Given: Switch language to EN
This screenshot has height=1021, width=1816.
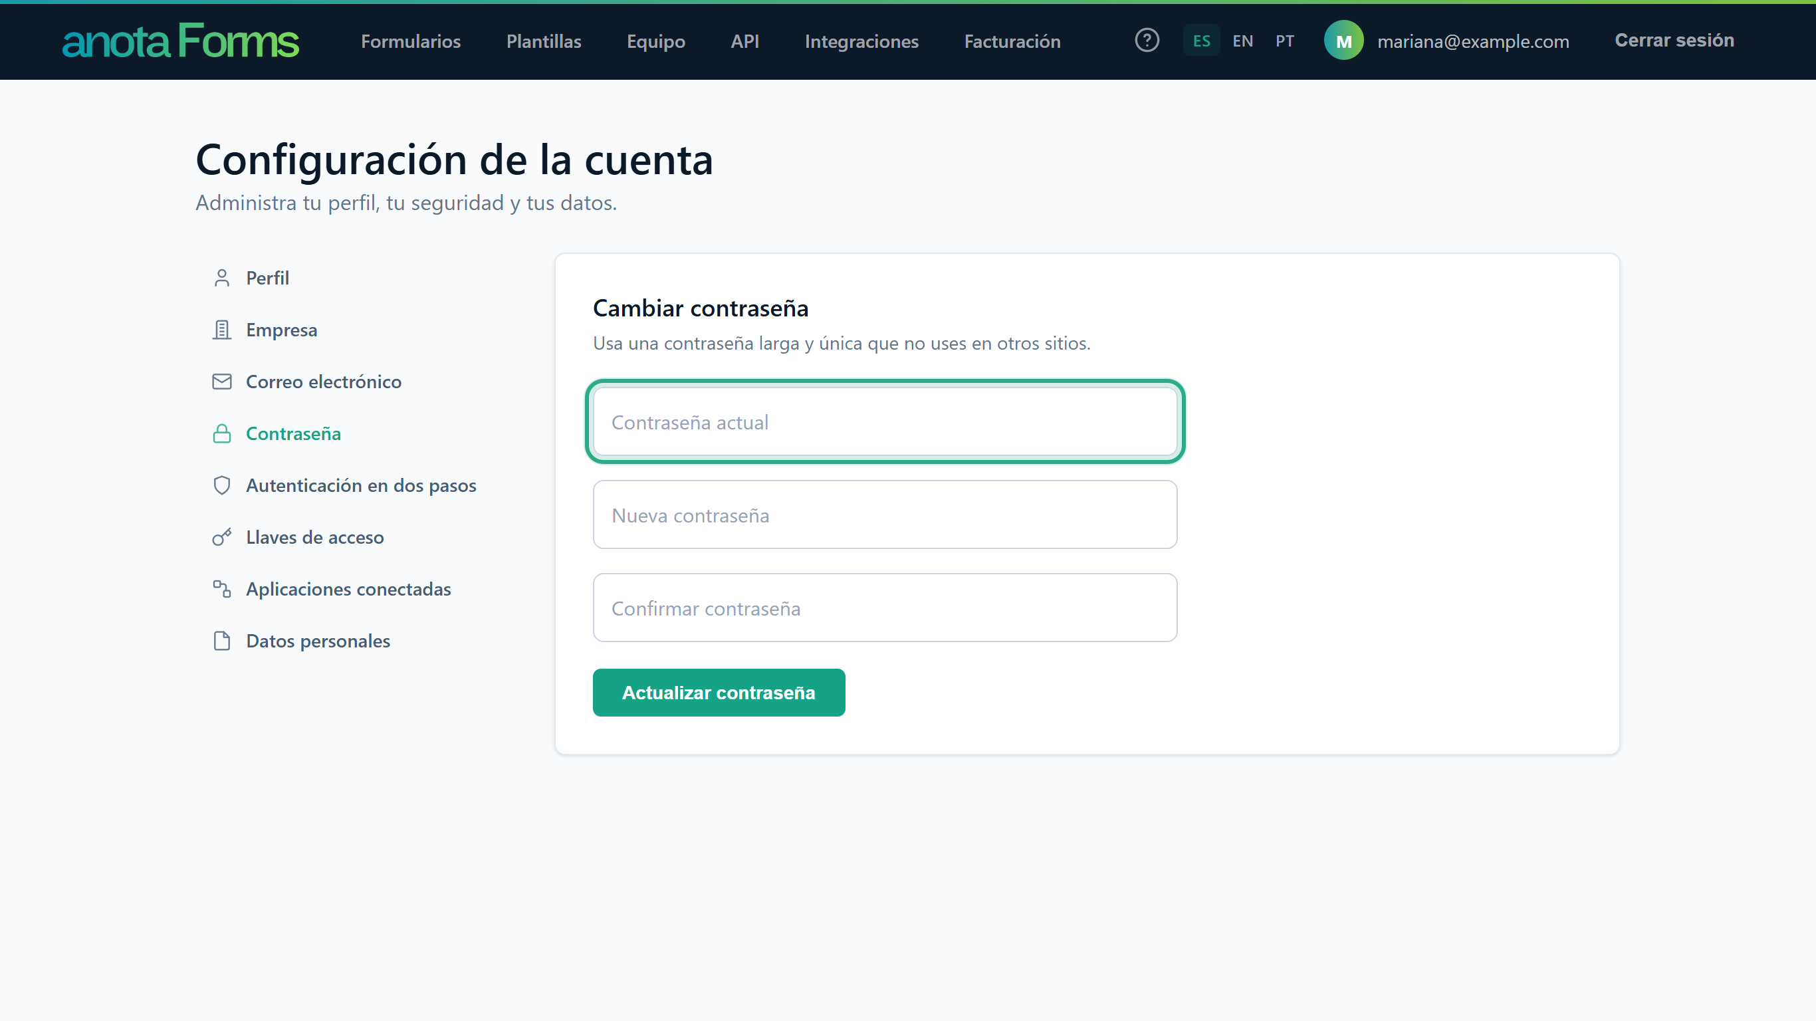Looking at the screenshot, I should pos(1243,41).
